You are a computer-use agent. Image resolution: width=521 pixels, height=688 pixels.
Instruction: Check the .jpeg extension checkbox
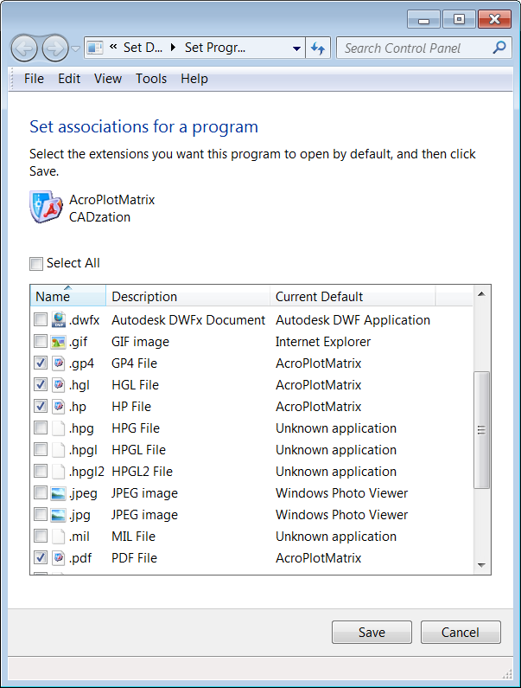point(41,492)
